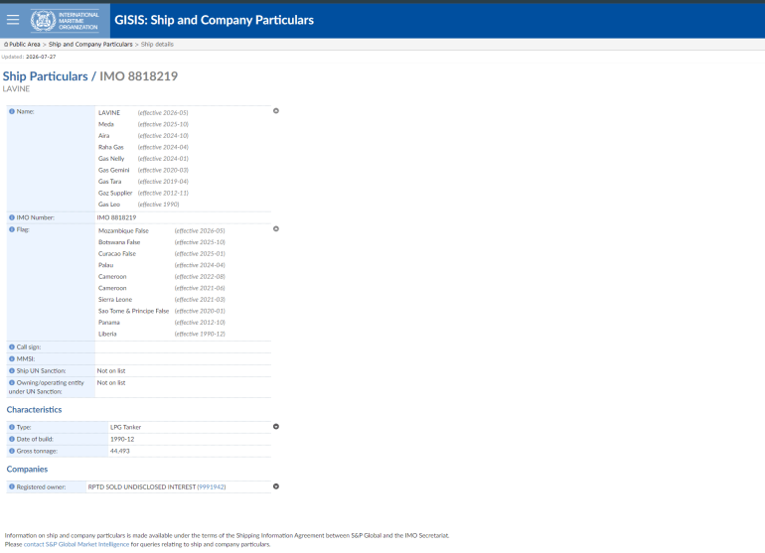Open contact S&P Global Market Intelligence link

[76, 545]
